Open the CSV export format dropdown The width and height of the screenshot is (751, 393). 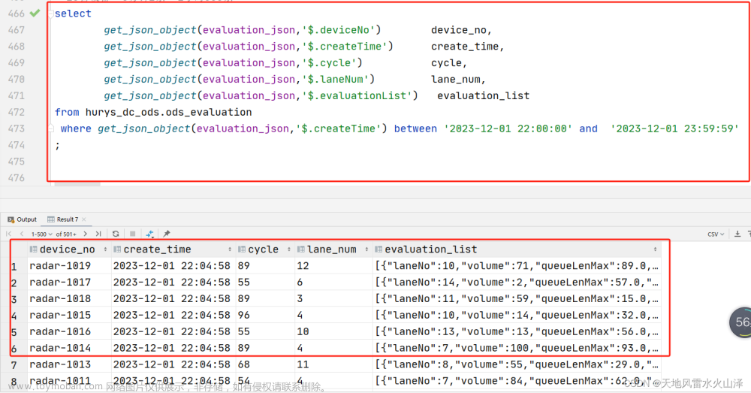tap(716, 234)
